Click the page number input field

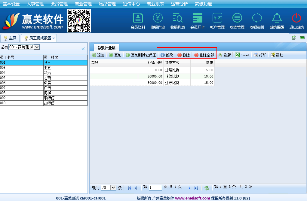pyautogui.click(x=155, y=187)
